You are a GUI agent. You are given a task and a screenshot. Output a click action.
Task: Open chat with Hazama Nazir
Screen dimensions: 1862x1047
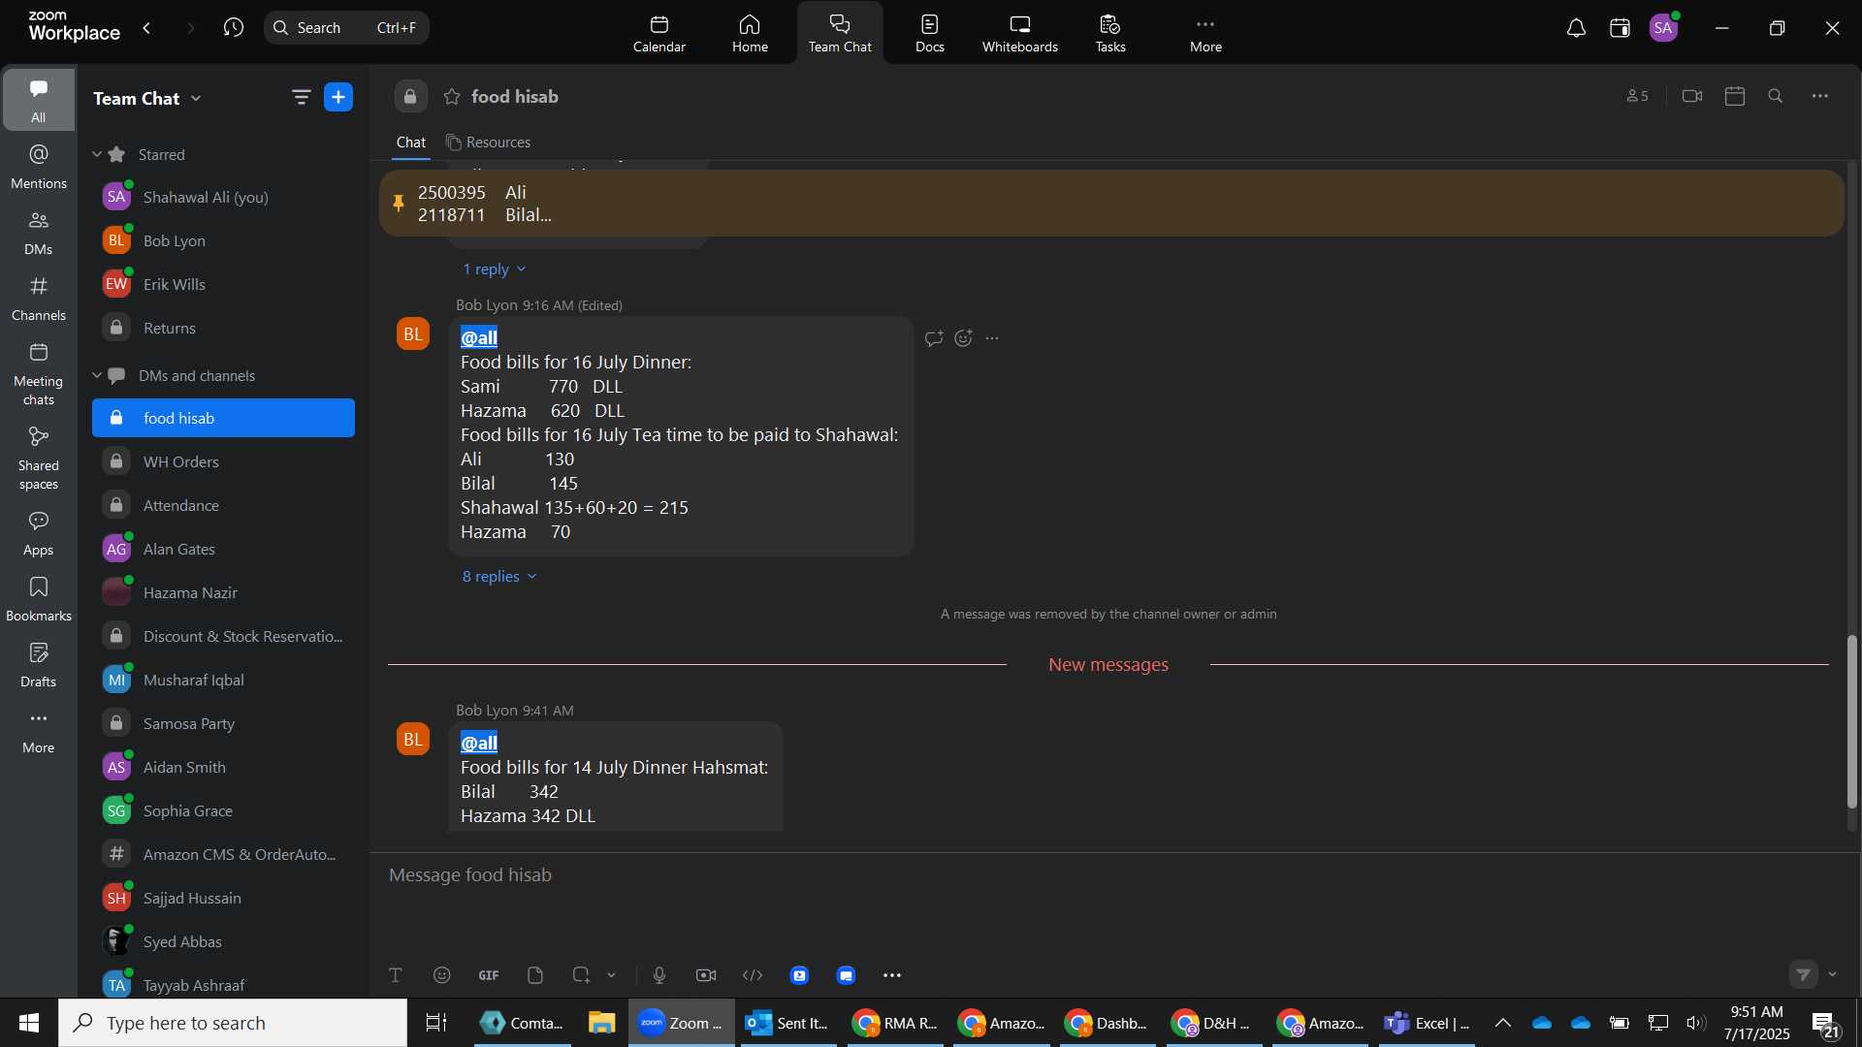tap(223, 592)
